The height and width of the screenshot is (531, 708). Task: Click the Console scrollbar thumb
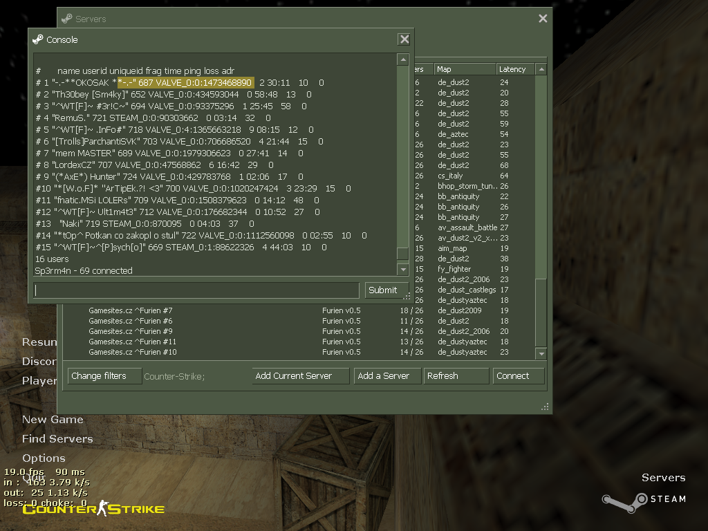coord(403,253)
